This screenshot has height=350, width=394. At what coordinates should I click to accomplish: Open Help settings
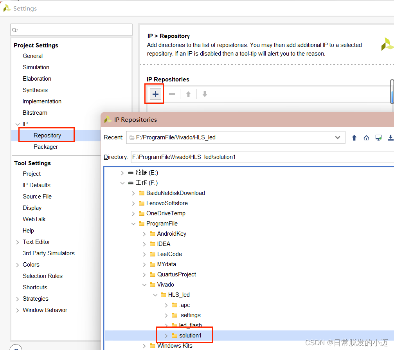coord(29,230)
